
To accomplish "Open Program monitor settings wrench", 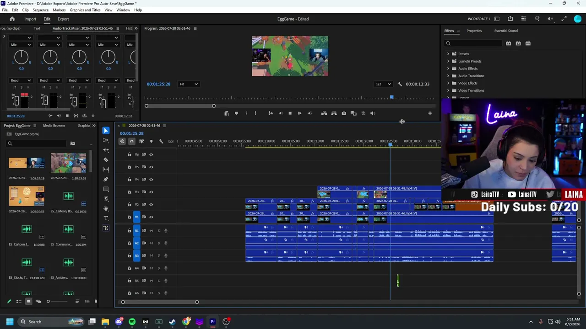I will pyautogui.click(x=400, y=84).
